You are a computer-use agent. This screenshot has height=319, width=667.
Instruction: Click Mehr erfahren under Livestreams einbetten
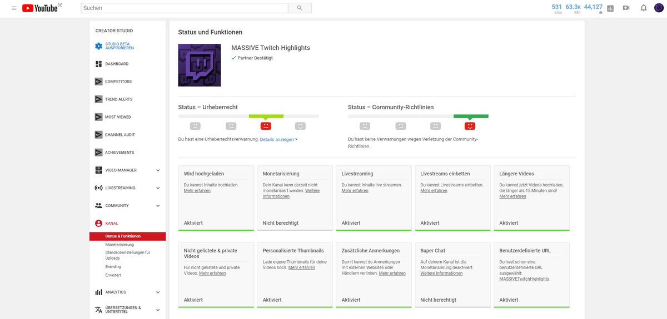tap(434, 191)
